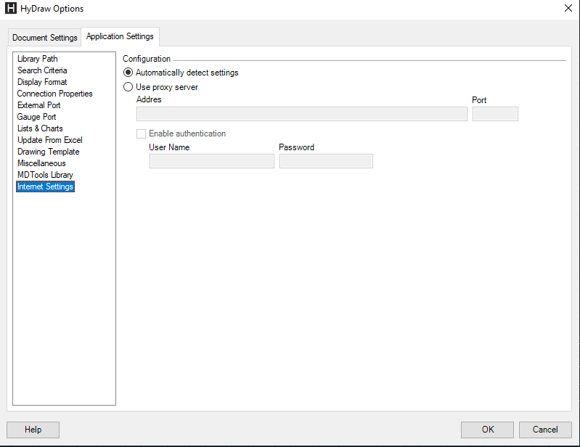Viewport: 580px width, 447px height.
Task: Choose Connection Properties entry
Action: pyautogui.click(x=54, y=94)
